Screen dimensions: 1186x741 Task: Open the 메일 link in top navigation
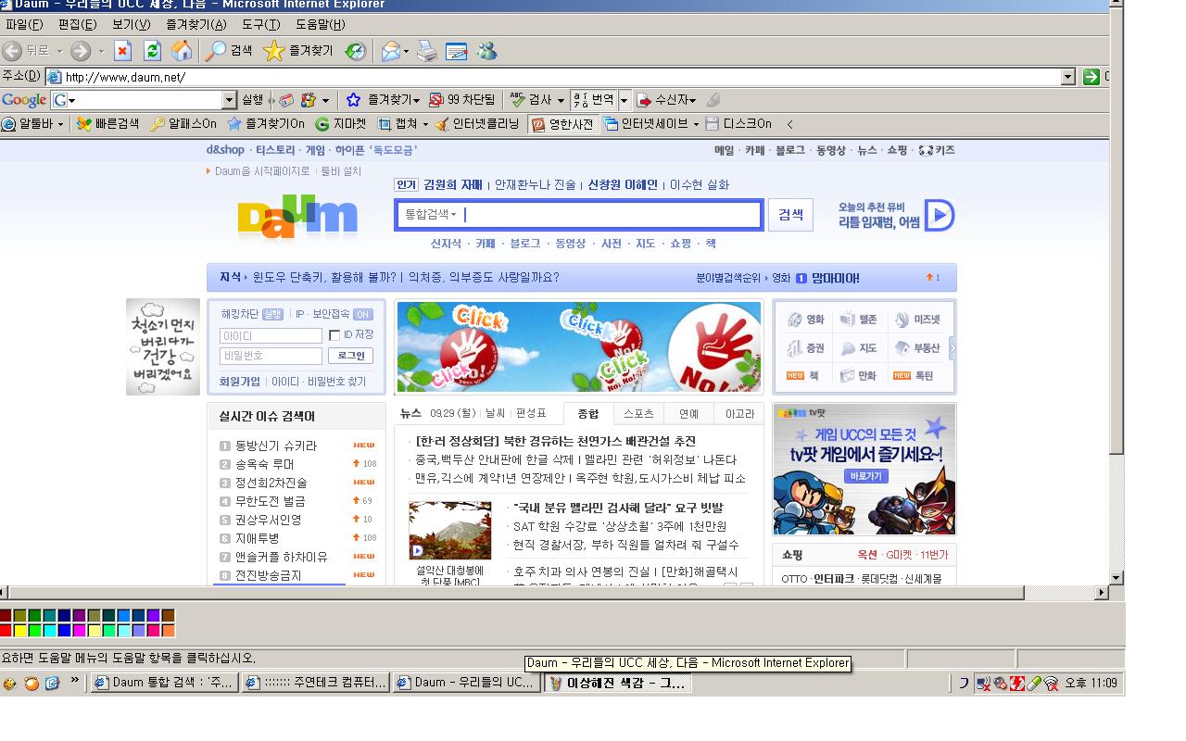tap(724, 150)
